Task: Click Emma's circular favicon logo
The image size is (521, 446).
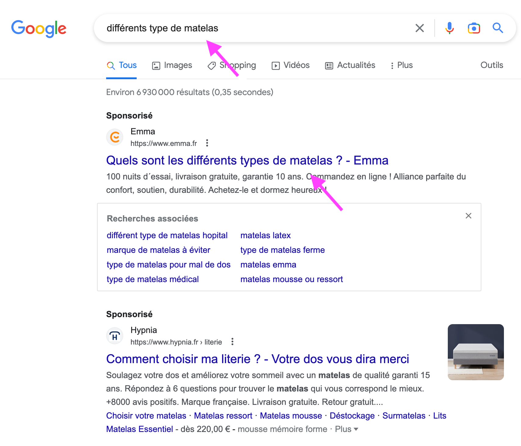Action: [x=114, y=137]
